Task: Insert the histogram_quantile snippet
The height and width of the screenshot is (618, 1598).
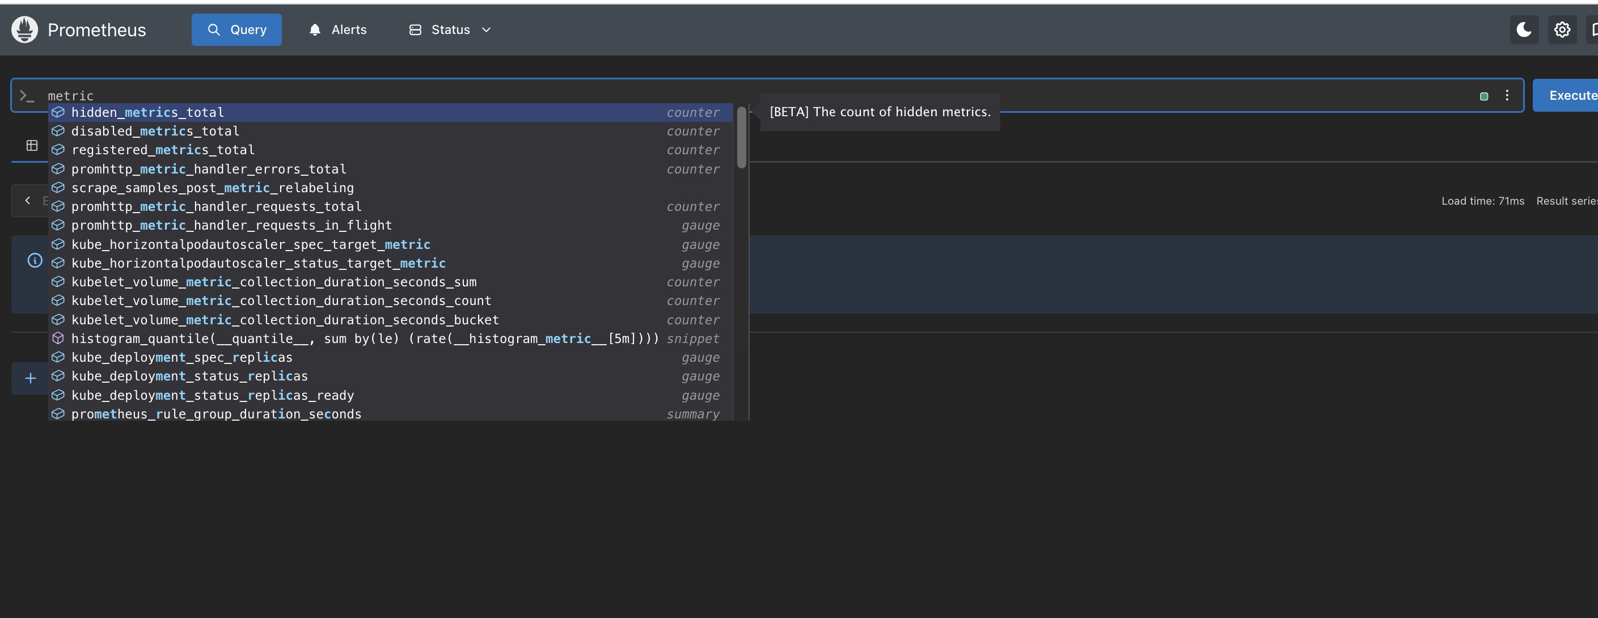Action: click(391, 338)
